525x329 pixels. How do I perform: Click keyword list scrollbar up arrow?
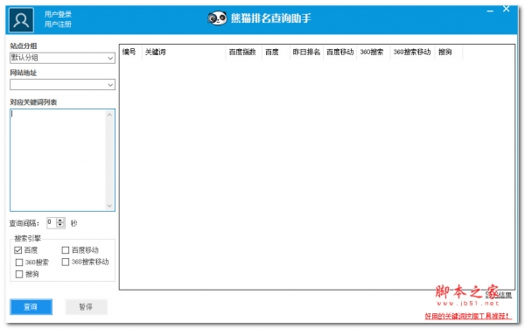pos(110,115)
